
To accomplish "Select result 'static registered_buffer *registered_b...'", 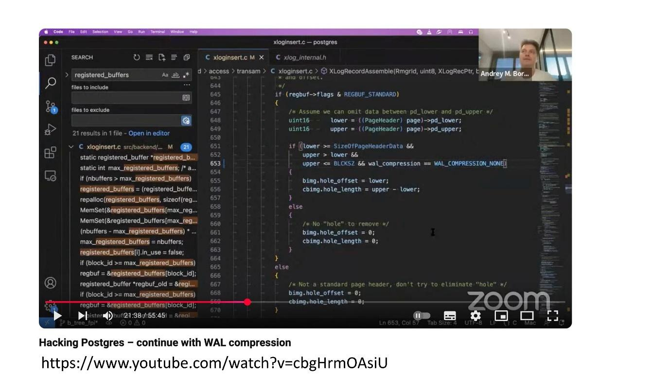I will pyautogui.click(x=138, y=158).
